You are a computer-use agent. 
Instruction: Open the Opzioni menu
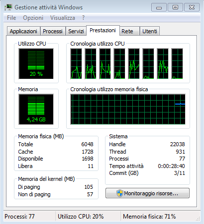(33, 18)
